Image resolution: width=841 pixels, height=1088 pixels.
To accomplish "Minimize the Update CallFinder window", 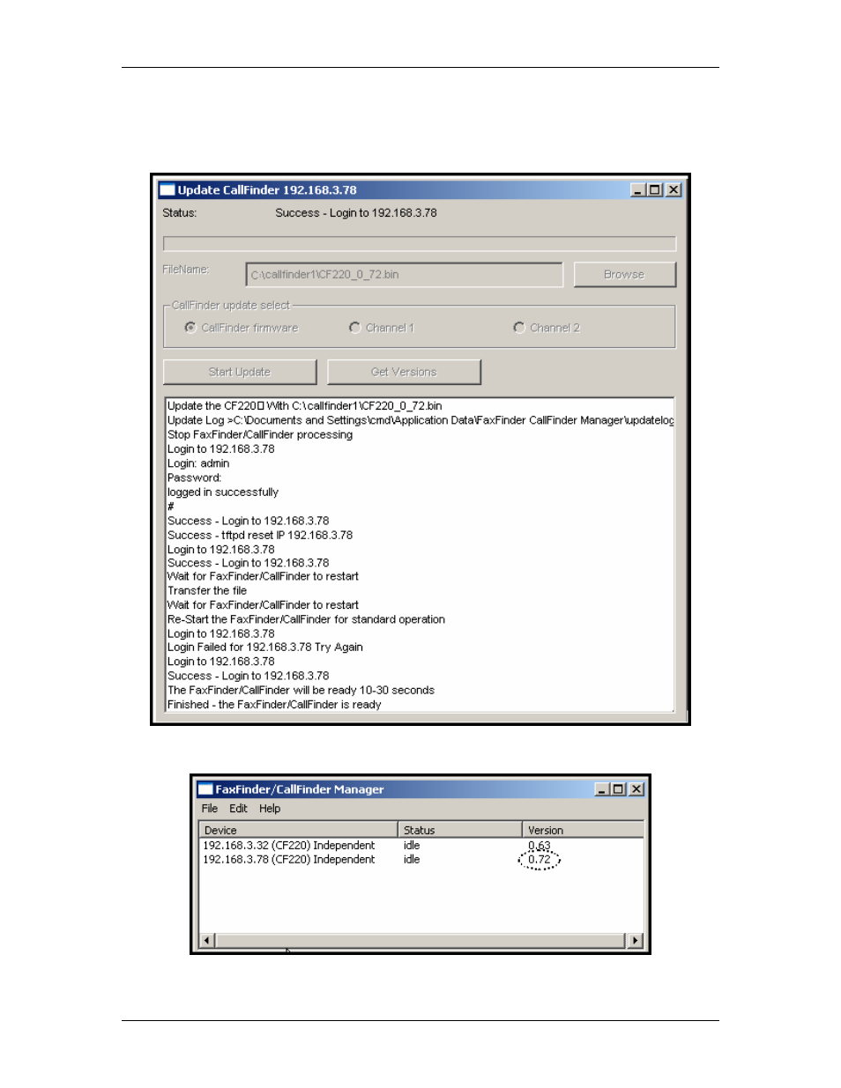I will (x=638, y=190).
